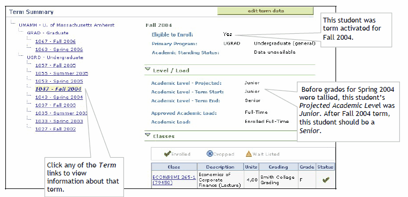This screenshot has height=197, width=408.
Task: Click the UGRD - Undergraduate tree node
Action: 55,57
